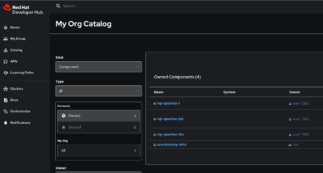The width and height of the screenshot is (323, 173).
Task: Open the Docs page
Action: point(14,100)
